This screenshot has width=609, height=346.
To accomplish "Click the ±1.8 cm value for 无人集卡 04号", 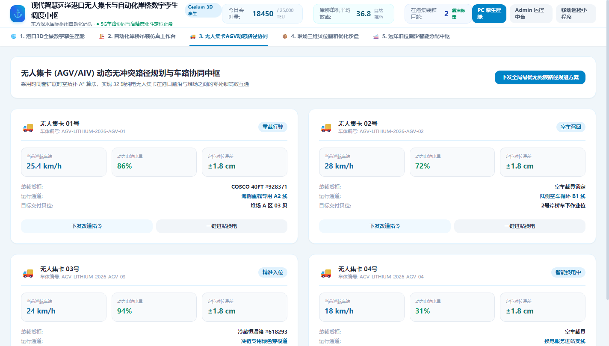I will (520, 311).
